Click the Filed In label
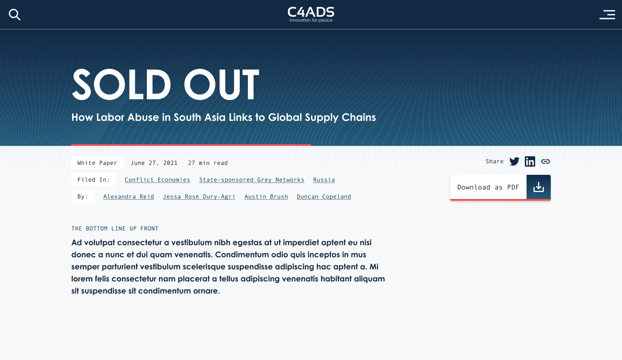Screen dimensions: 622x360 click(x=94, y=180)
